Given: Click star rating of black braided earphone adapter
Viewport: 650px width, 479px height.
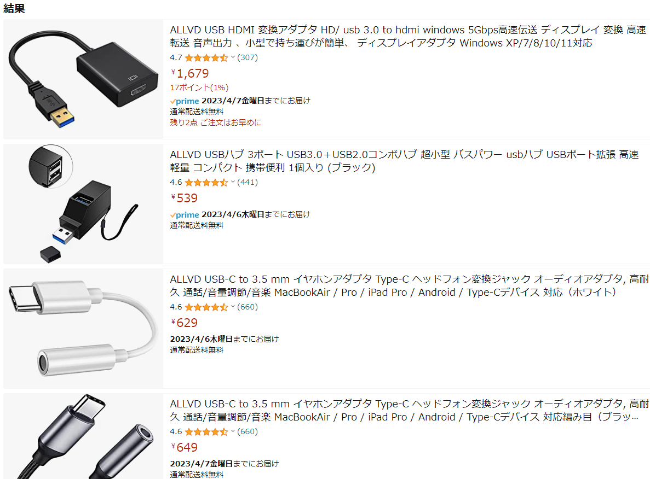Looking at the screenshot, I should [206, 432].
